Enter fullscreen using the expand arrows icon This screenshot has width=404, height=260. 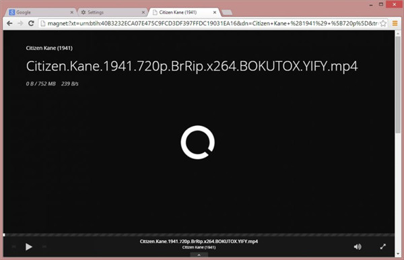[383, 247]
